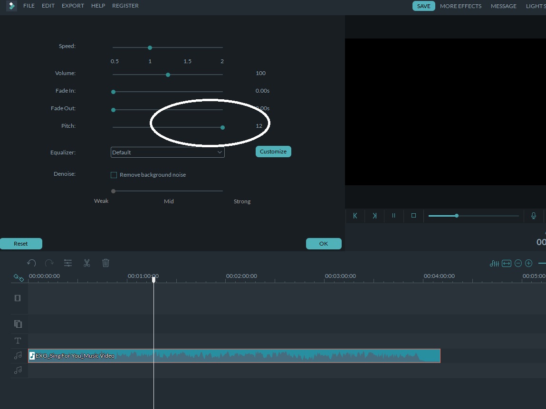Click the timeline link/snap icon
Image resolution: width=546 pixels, height=409 pixels.
tap(19, 277)
